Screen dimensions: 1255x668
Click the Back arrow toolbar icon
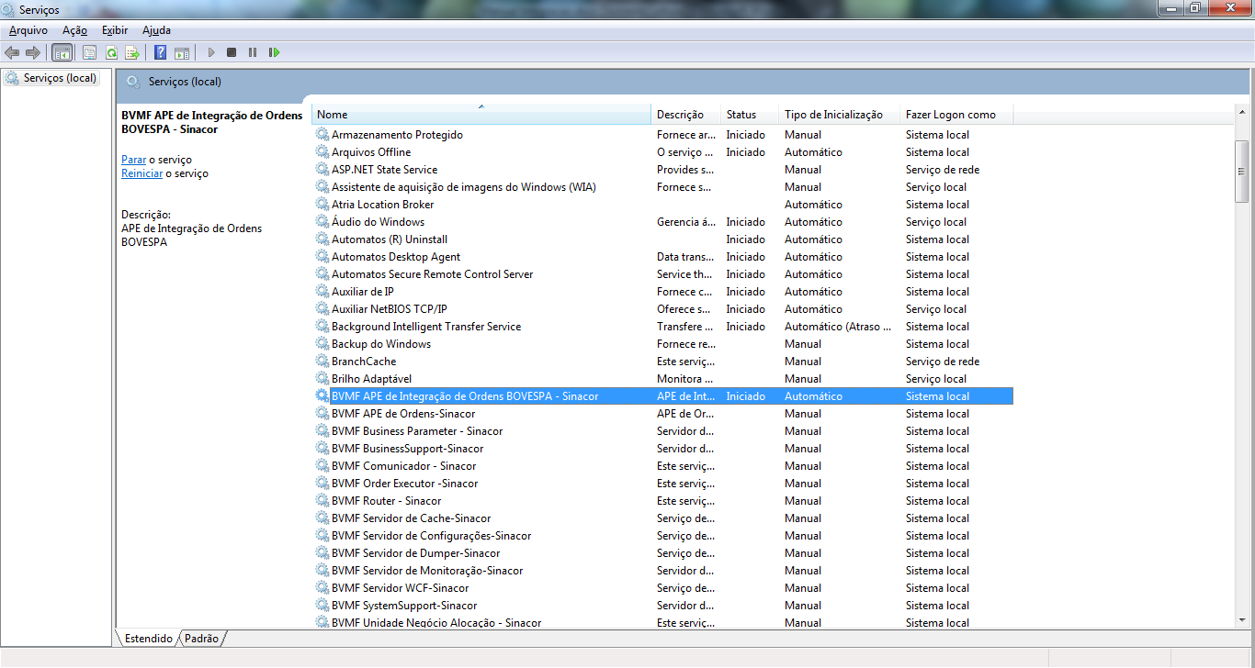tap(12, 52)
